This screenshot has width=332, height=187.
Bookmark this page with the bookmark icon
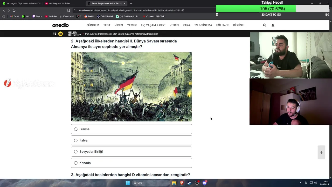(x=68, y=10)
